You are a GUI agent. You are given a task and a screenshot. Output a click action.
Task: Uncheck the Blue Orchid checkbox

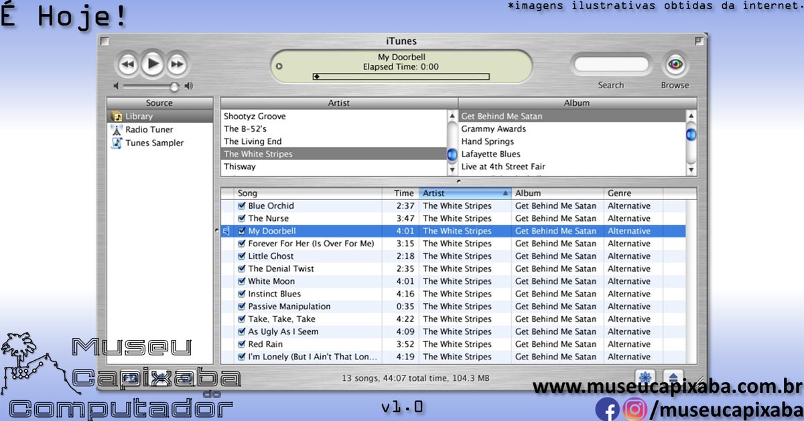point(242,205)
